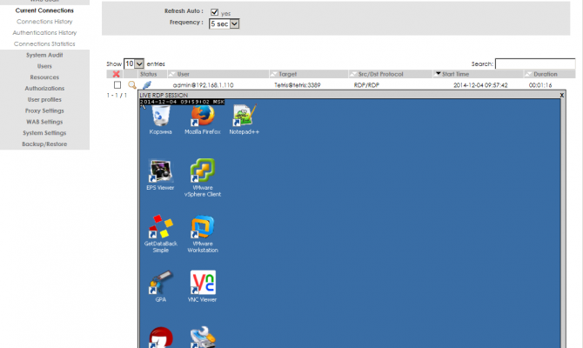Open Backup/Restore in sidebar
This screenshot has height=348, width=583.
44,144
